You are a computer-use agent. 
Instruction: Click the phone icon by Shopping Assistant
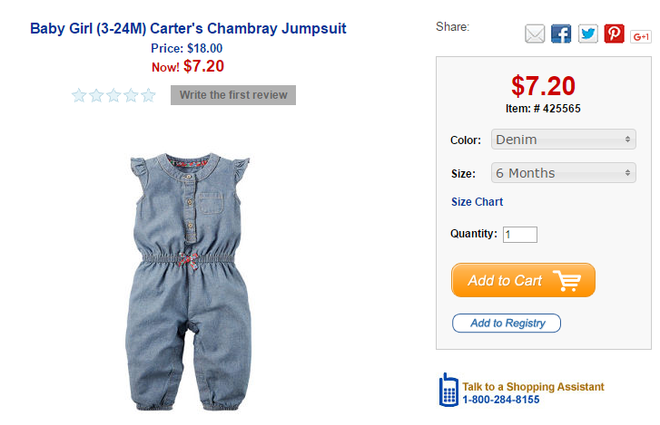pos(448,390)
